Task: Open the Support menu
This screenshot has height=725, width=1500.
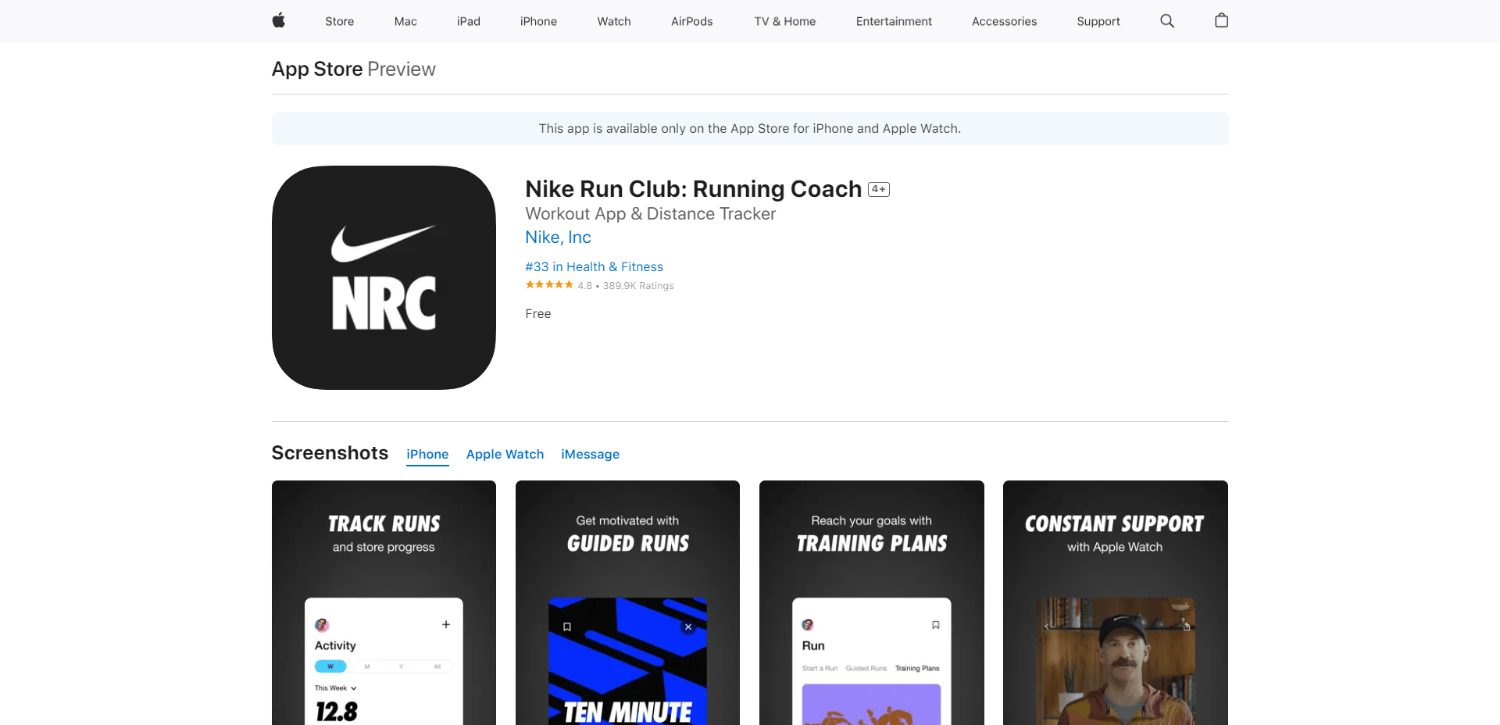Action: pyautogui.click(x=1098, y=21)
